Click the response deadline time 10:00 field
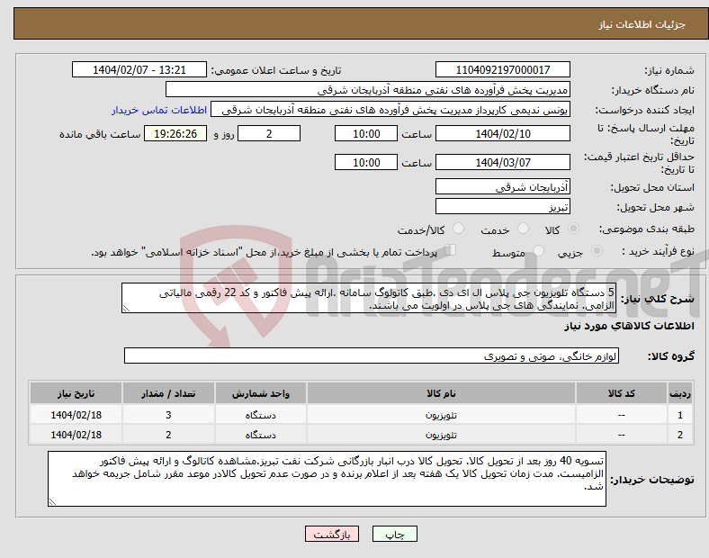 [366, 133]
